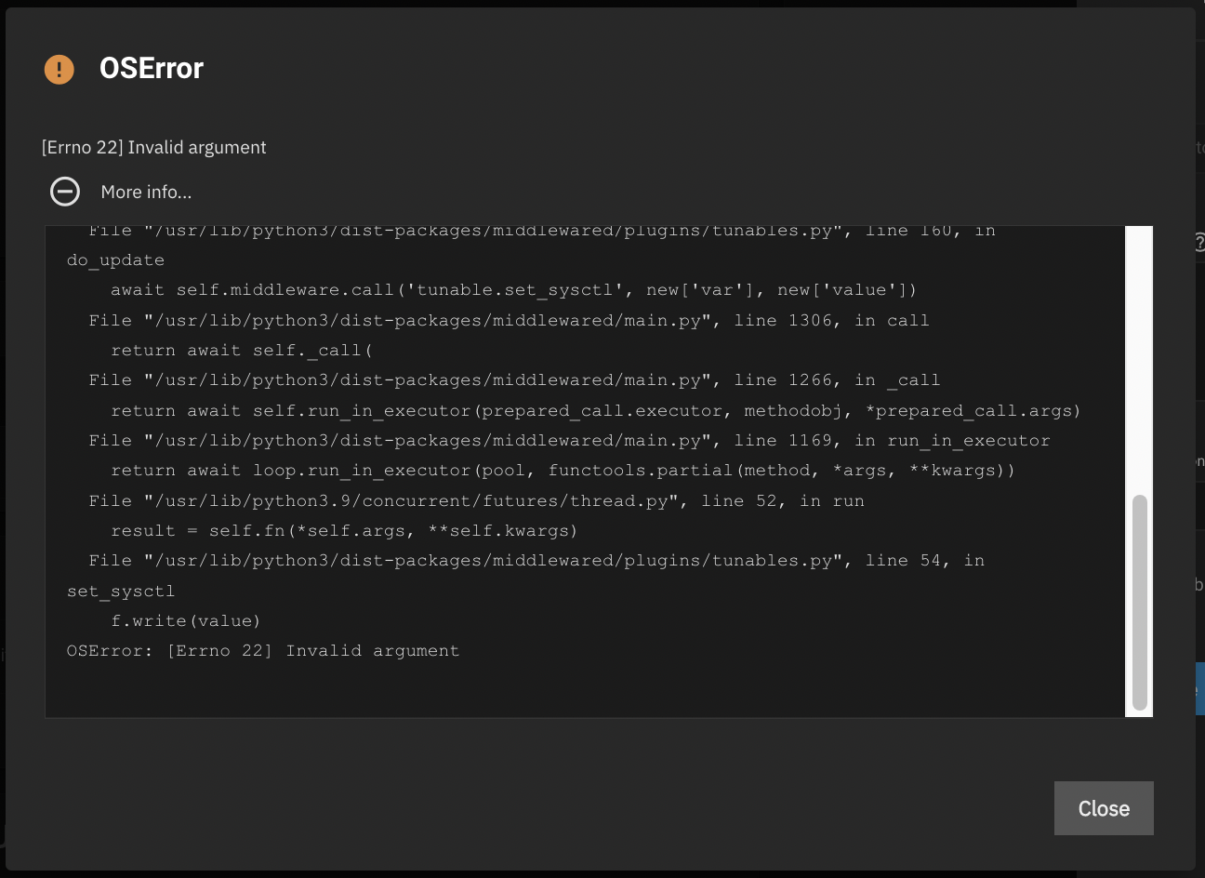The height and width of the screenshot is (878, 1205).
Task: Click the final OSError line in the traceback
Action: (x=262, y=650)
